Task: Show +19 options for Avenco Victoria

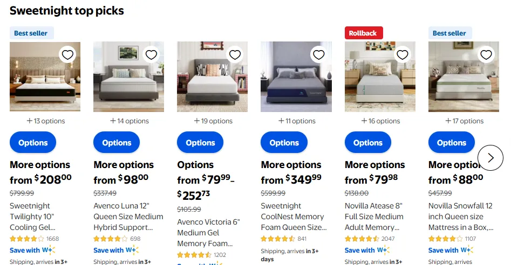Action: pyautogui.click(x=213, y=121)
